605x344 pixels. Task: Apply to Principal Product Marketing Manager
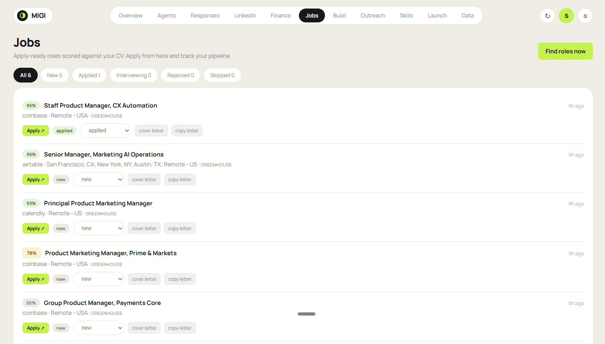click(35, 228)
